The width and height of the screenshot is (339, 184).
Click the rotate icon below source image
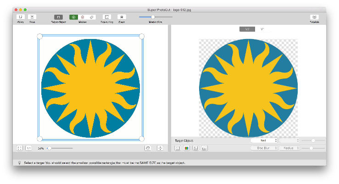[148, 148]
